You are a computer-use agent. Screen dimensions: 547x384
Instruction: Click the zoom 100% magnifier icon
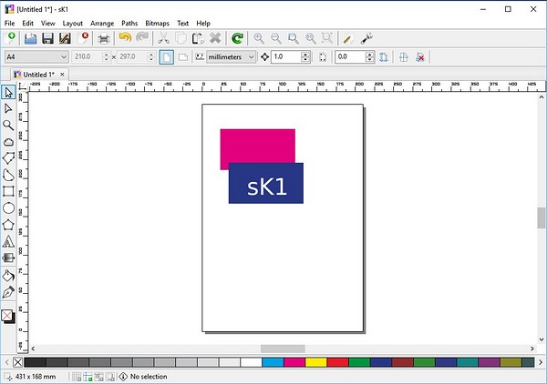(311, 38)
